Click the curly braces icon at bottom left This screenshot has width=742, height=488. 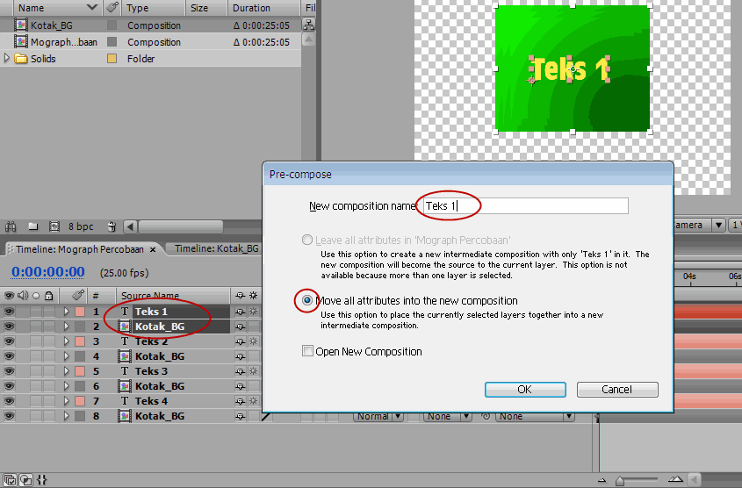click(x=42, y=480)
